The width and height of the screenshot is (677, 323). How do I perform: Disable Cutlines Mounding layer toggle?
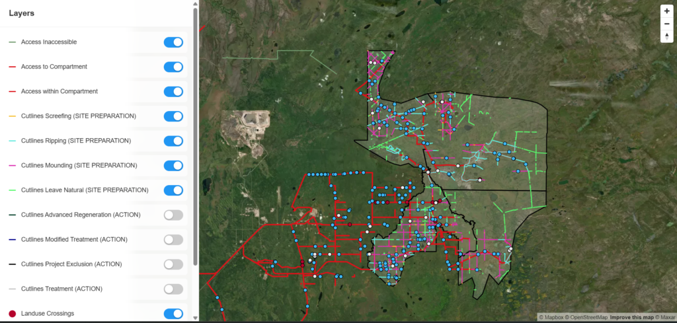173,166
